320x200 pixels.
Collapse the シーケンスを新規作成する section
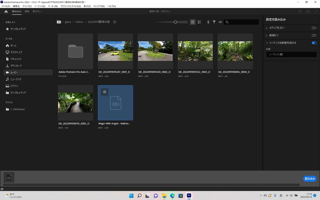pyautogui.click(x=267, y=43)
